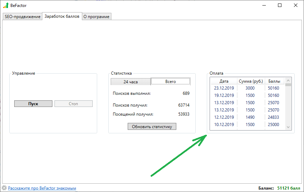Image resolution: width=304 pixels, height=192 pixels.
Task: Click the BeFactor app logo icon
Action: (x=6, y=5)
